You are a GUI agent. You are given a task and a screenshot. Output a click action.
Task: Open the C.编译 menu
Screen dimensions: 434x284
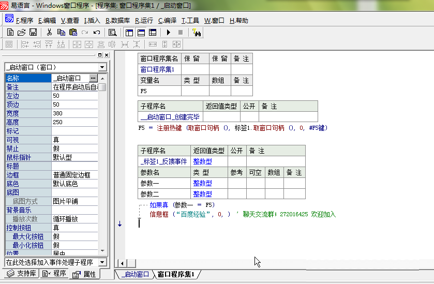coord(167,21)
